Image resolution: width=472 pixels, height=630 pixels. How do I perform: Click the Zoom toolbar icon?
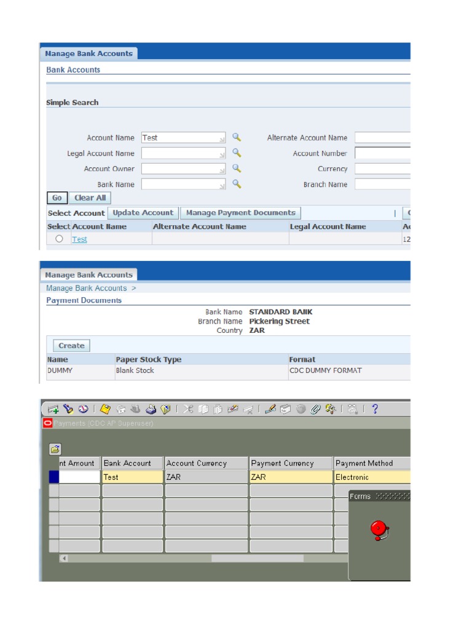pyautogui.click(x=285, y=409)
